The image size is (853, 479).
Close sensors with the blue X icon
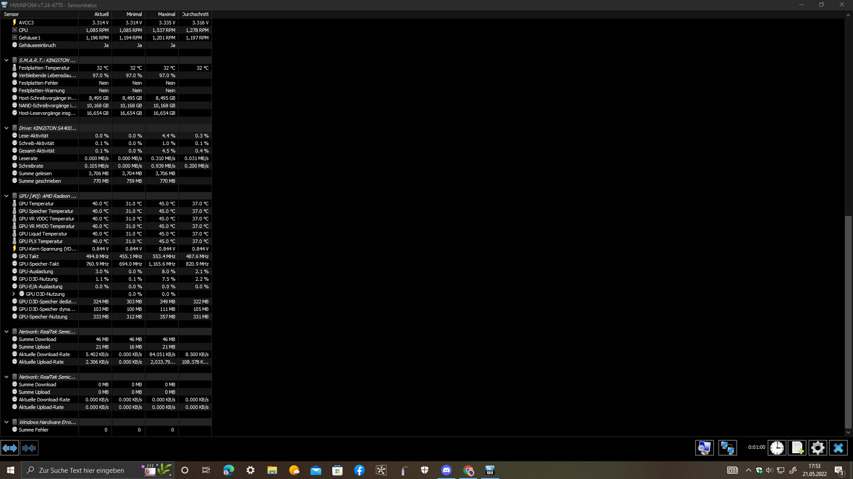pos(838,448)
